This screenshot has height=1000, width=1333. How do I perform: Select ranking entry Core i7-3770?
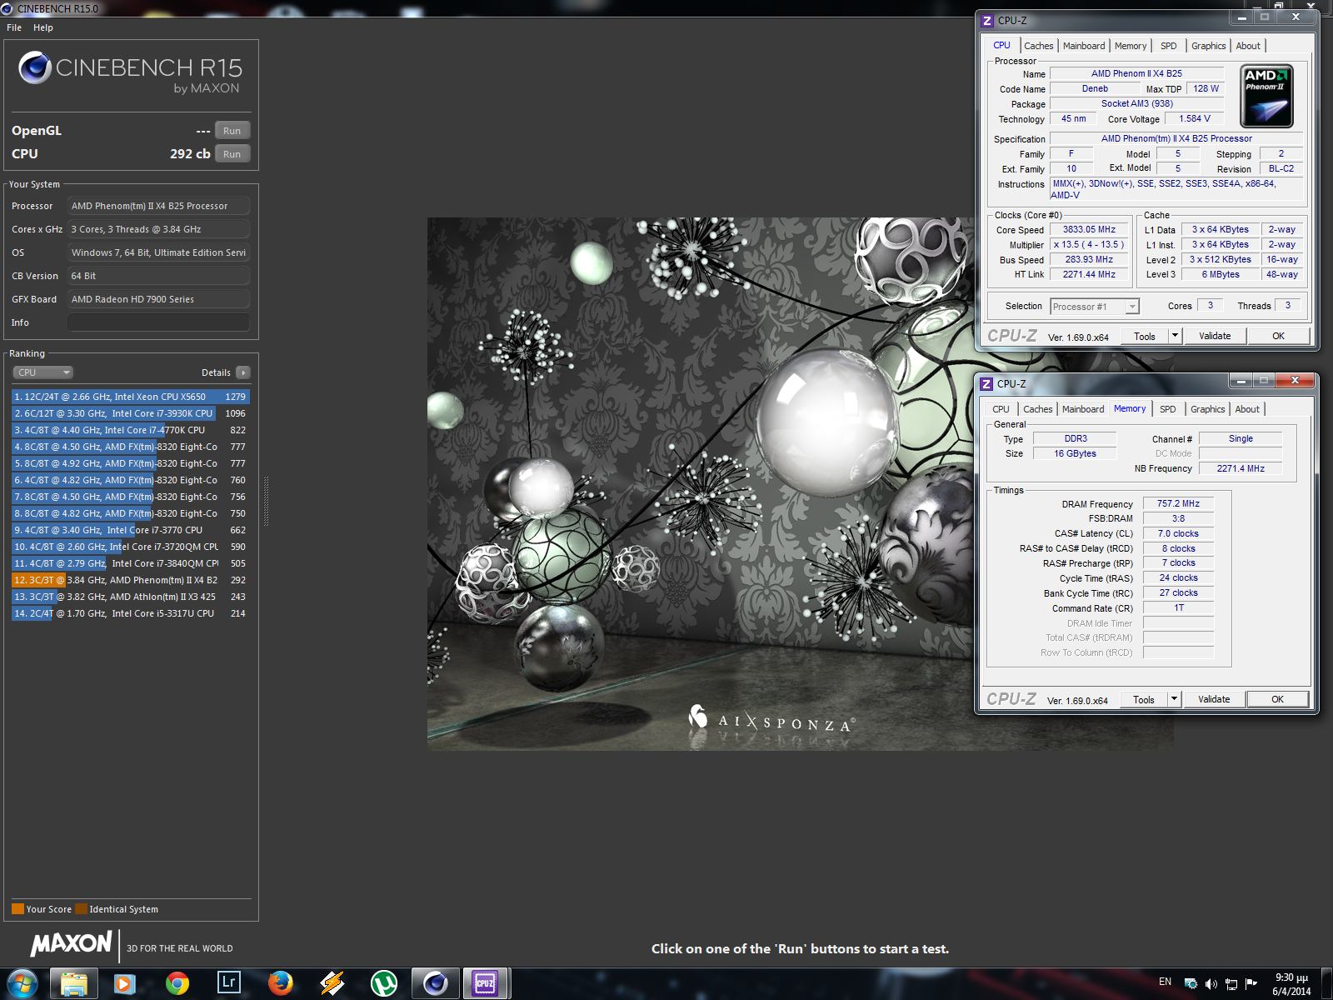(x=131, y=530)
